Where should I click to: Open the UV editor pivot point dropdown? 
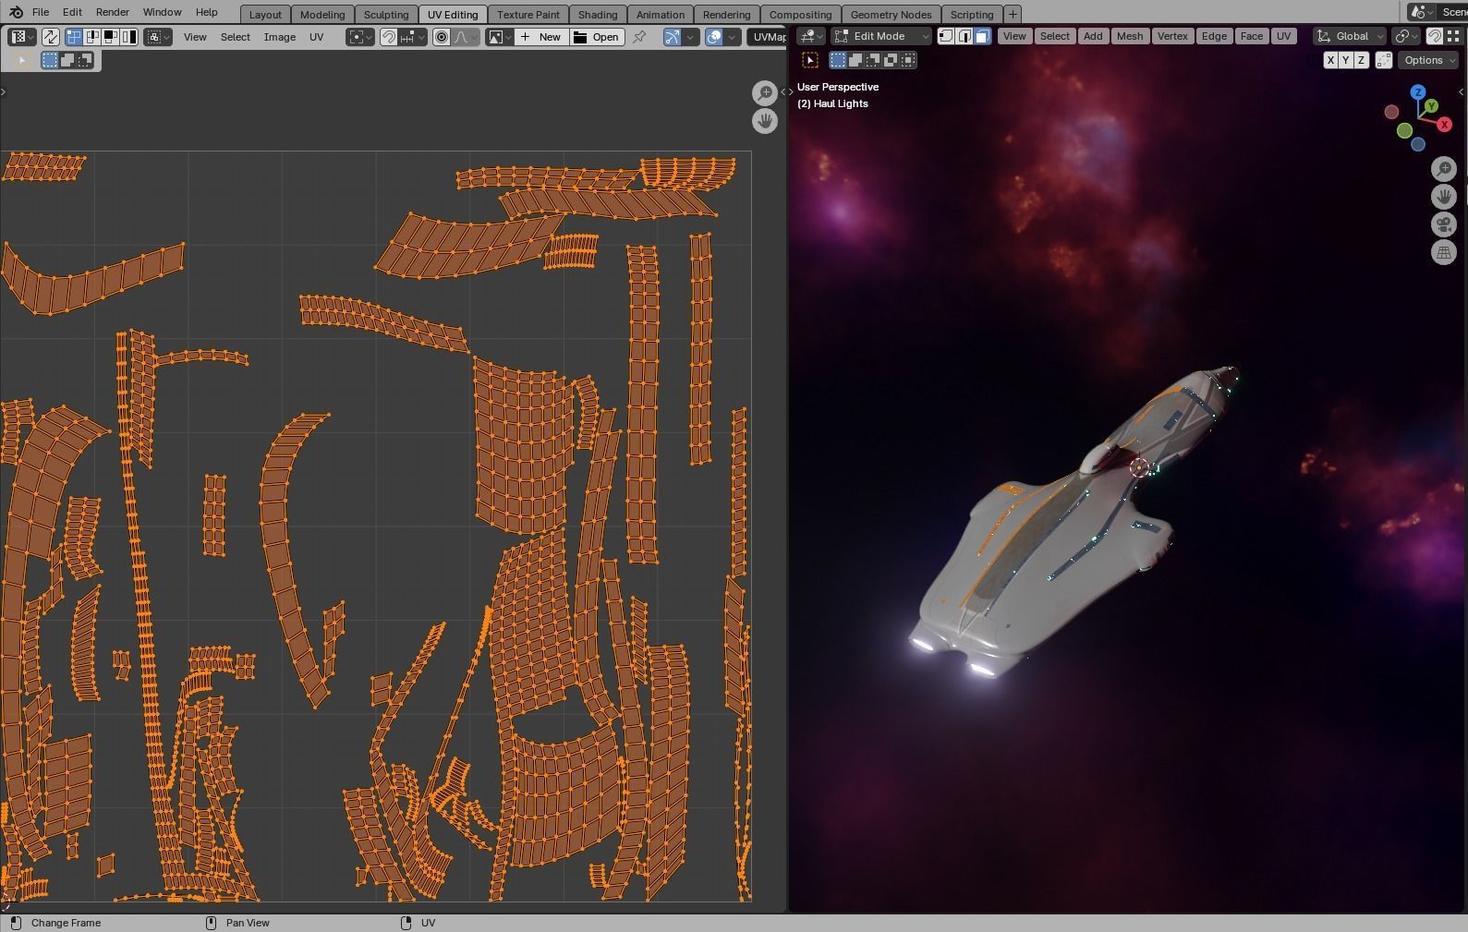coord(360,37)
